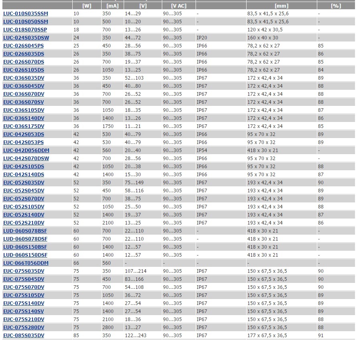357x340 pixels.
Task: Open the LUC-066T056DDM product link
Action: point(26,263)
